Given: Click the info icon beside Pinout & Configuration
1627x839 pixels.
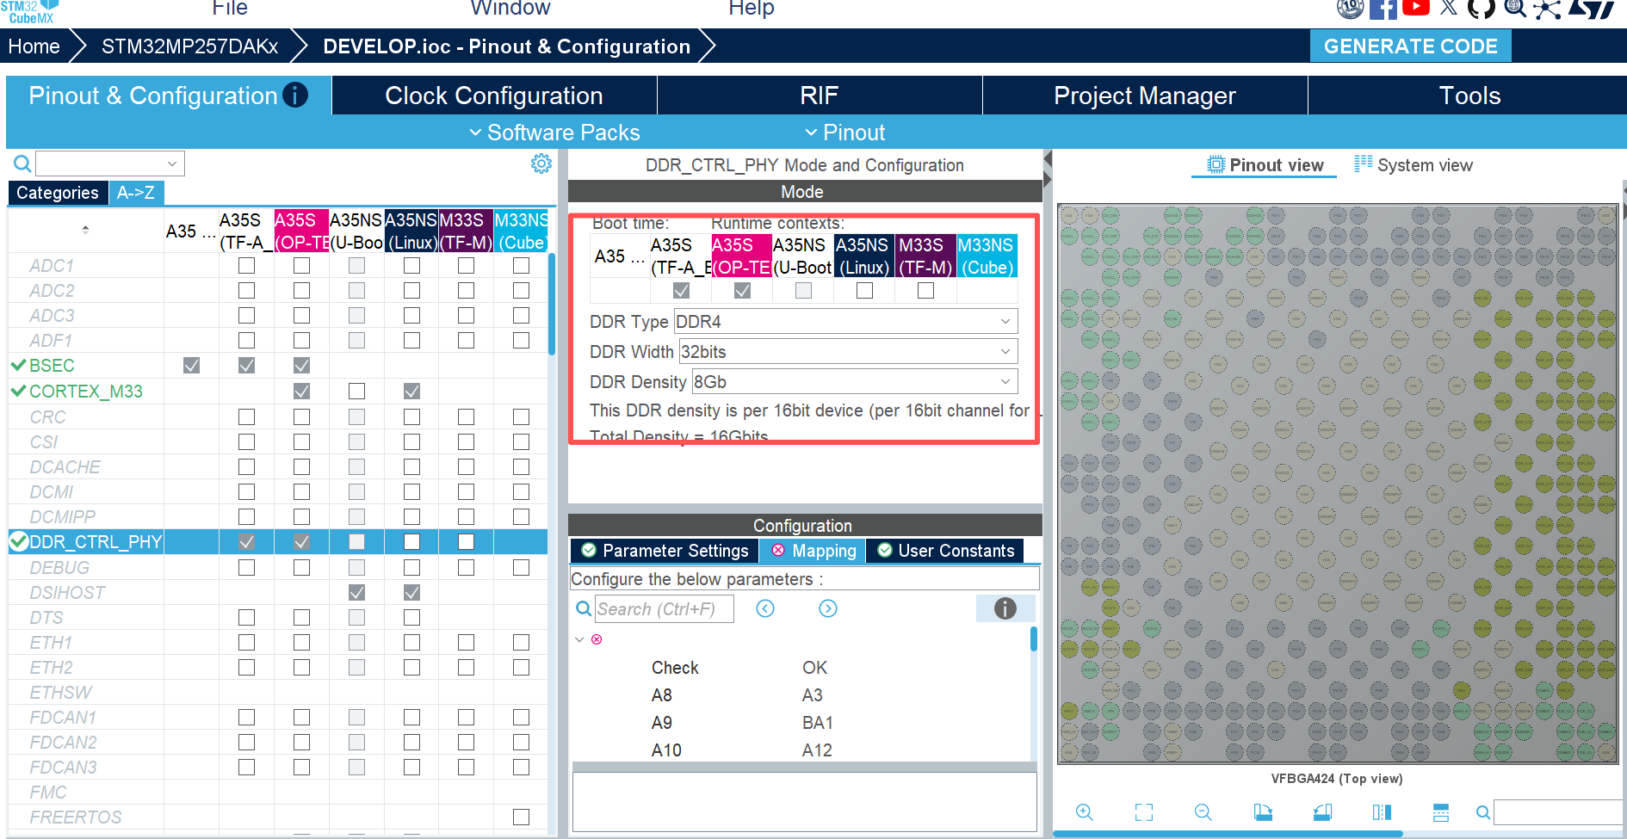Looking at the screenshot, I should pyautogui.click(x=295, y=95).
